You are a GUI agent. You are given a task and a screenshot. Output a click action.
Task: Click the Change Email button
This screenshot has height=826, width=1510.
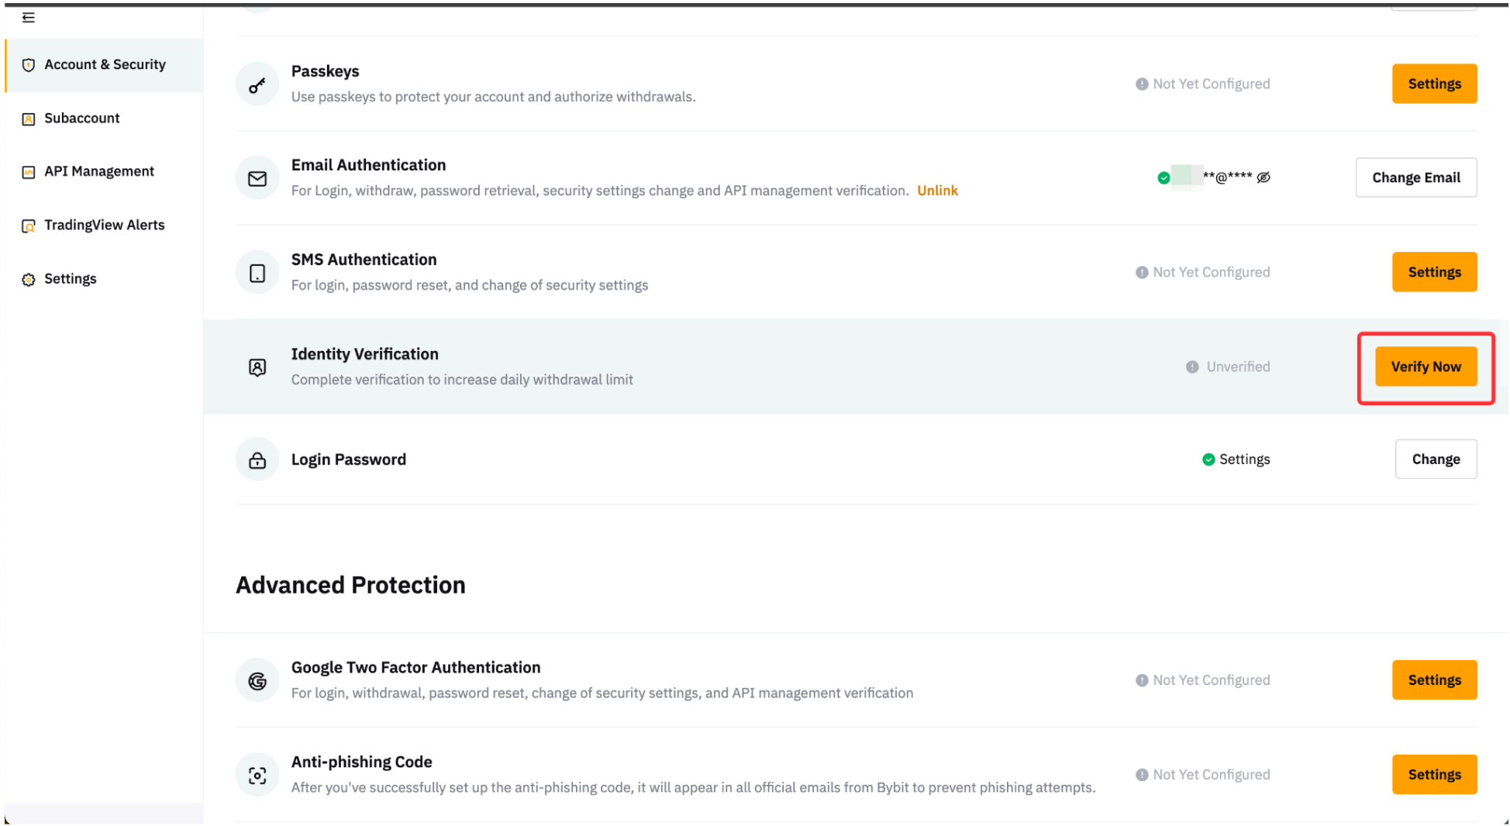[x=1415, y=177]
